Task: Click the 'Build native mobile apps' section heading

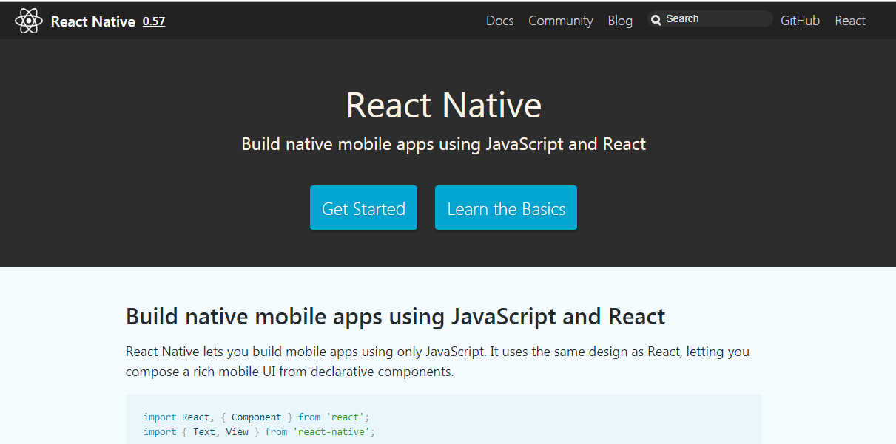Action: [x=396, y=316]
